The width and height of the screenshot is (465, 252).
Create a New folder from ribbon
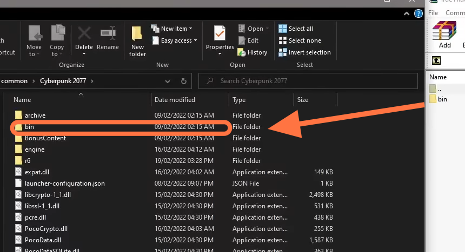(x=137, y=41)
